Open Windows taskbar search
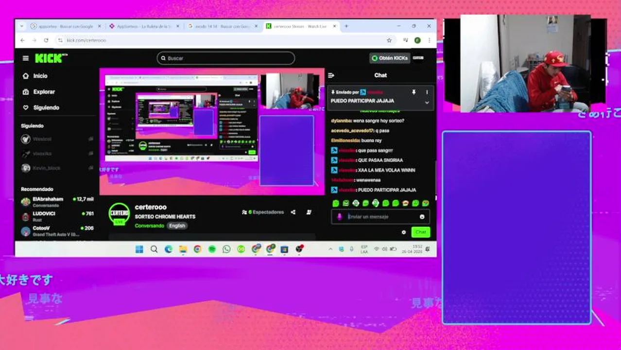Image resolution: width=621 pixels, height=350 pixels. click(x=154, y=249)
